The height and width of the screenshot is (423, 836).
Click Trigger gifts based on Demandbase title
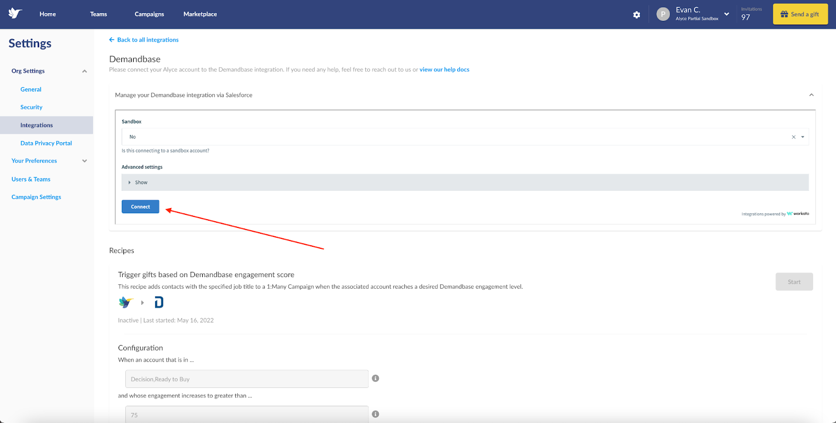[x=206, y=275]
